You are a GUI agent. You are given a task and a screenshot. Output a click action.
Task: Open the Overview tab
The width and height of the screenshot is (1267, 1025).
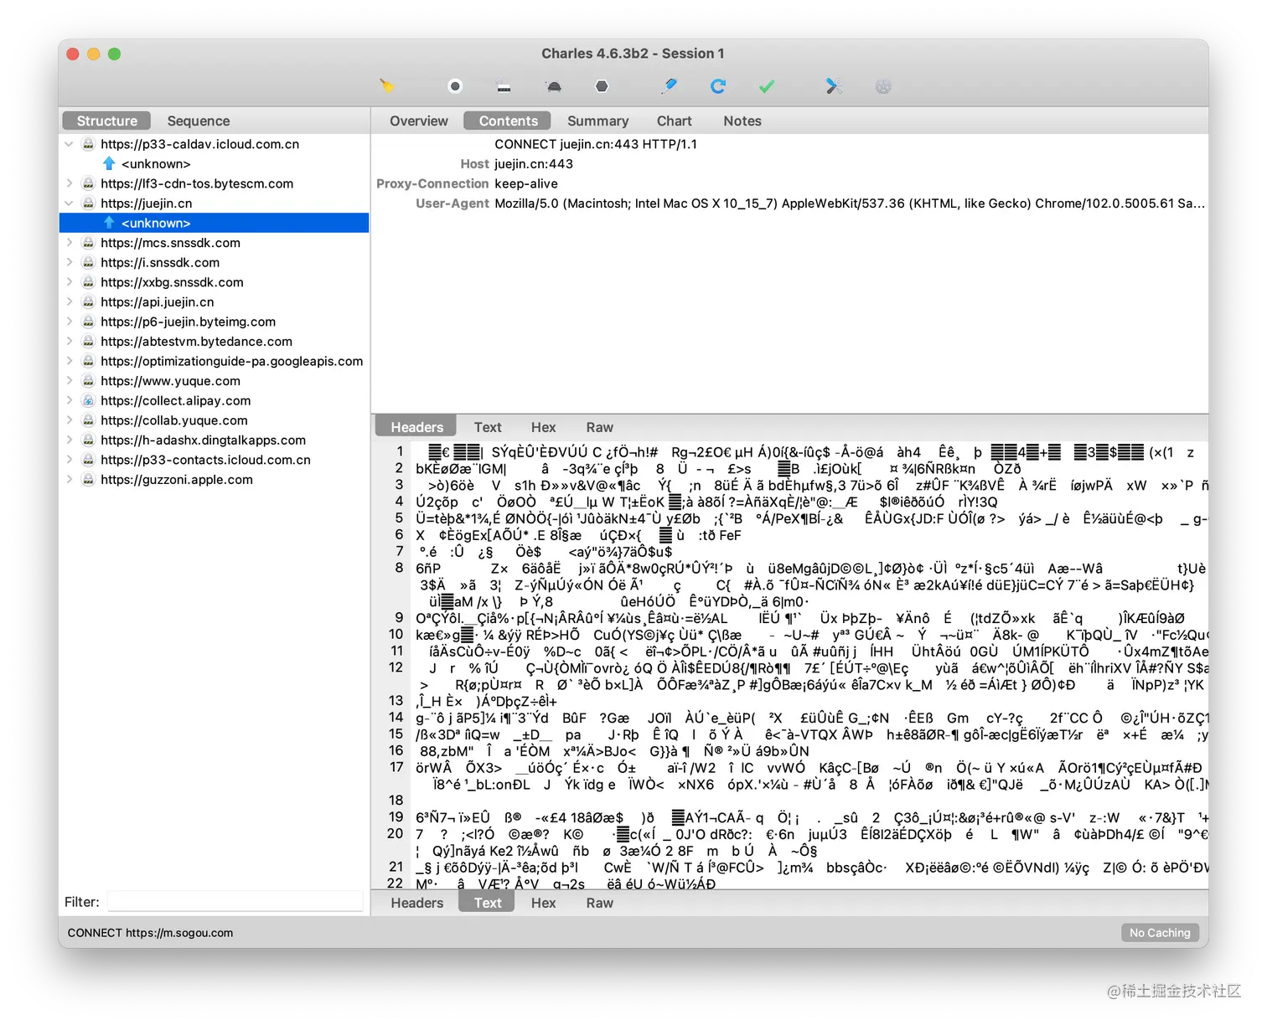[419, 121]
